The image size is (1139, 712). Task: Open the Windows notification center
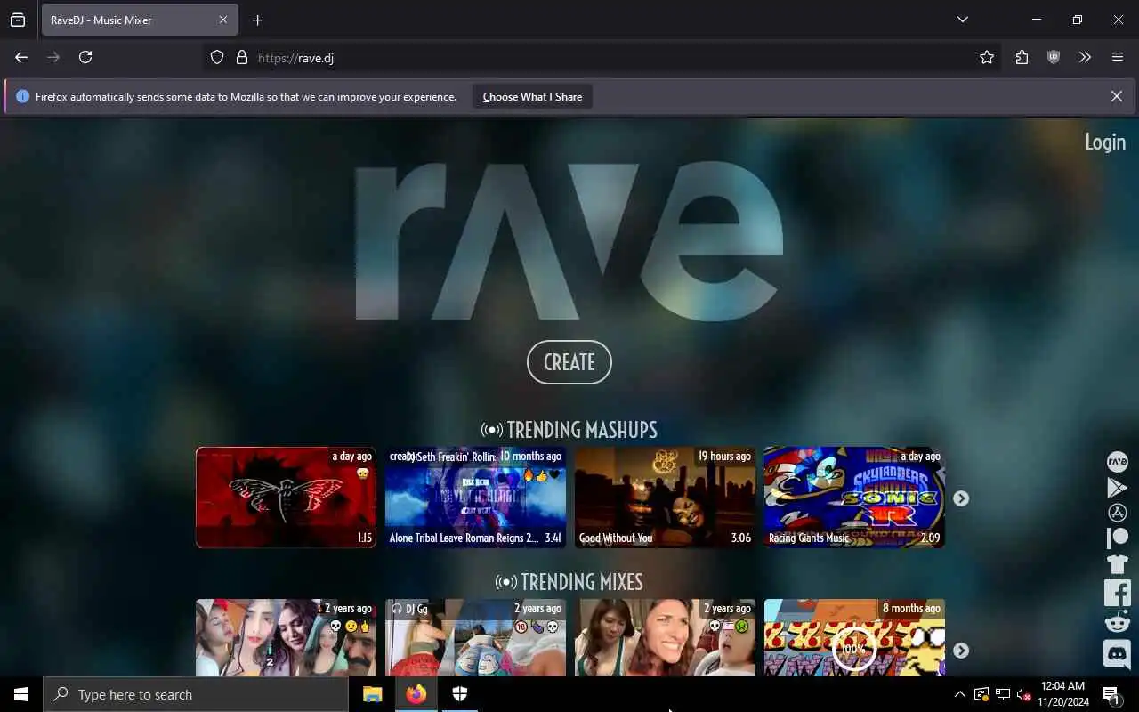tap(1111, 694)
